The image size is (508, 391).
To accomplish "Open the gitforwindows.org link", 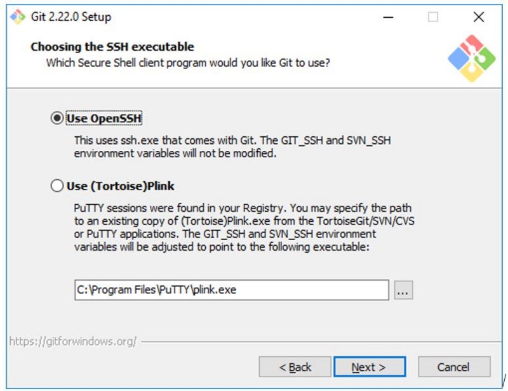I will click(72, 342).
